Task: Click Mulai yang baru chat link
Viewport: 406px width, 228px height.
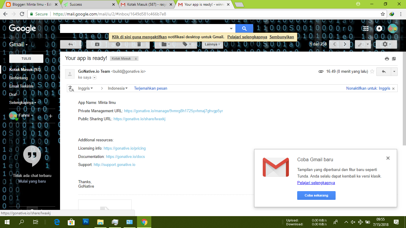Action: click(32, 181)
